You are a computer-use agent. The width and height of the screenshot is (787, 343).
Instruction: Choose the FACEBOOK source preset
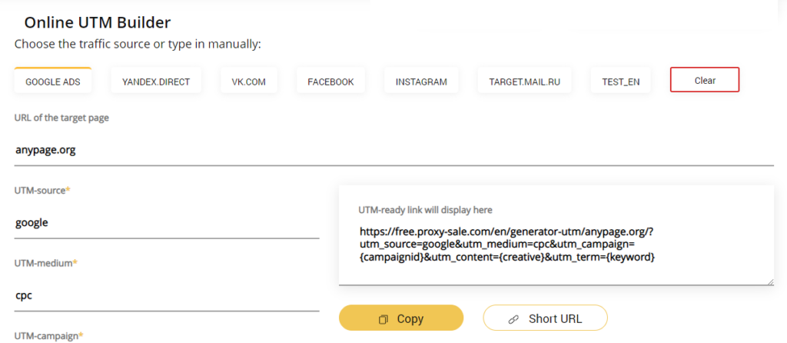(330, 80)
